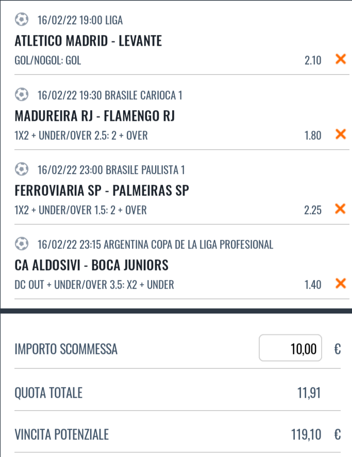This screenshot has width=352, height=457.
Task: Open the Madureira RJ - Flamengo RJ match
Action: tap(95, 115)
